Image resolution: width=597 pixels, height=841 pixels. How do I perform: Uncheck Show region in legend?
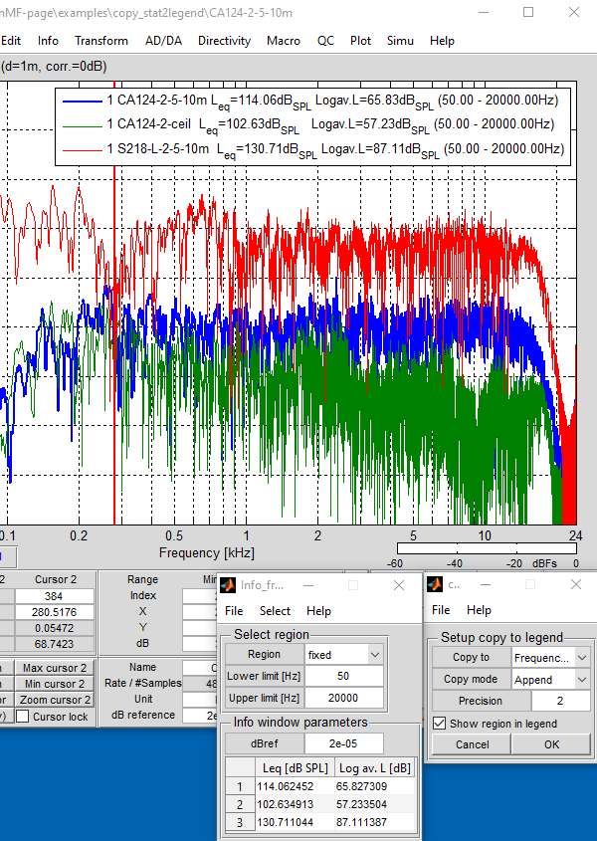(439, 723)
